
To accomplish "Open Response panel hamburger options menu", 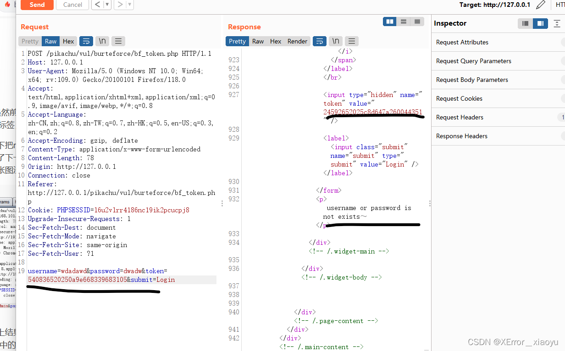I will tap(352, 41).
